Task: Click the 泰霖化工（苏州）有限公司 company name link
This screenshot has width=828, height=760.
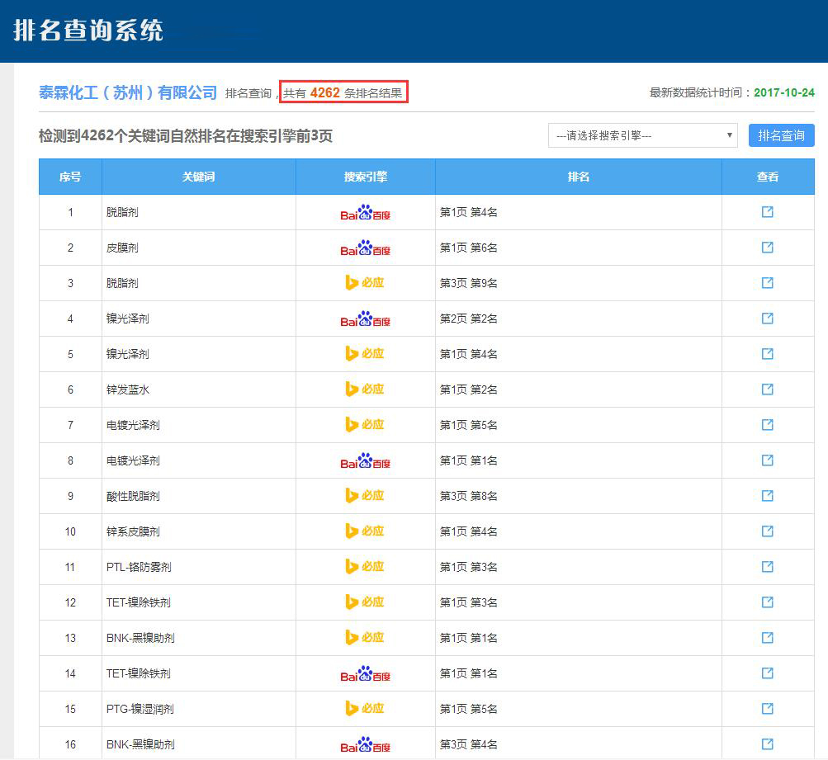Action: tap(128, 92)
